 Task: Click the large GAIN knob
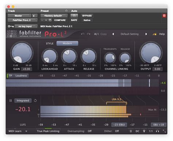pos(22,53)
